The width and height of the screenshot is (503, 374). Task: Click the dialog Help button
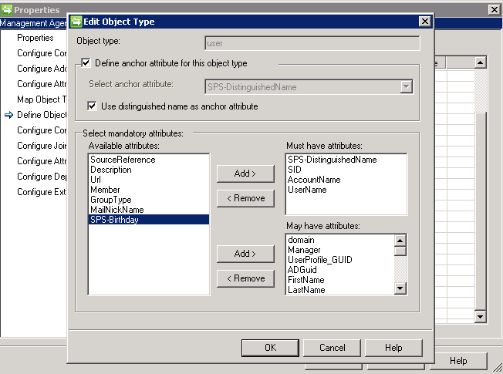[x=393, y=348]
